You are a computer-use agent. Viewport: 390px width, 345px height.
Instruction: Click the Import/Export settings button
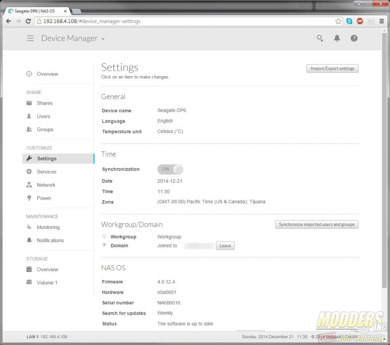(332, 68)
